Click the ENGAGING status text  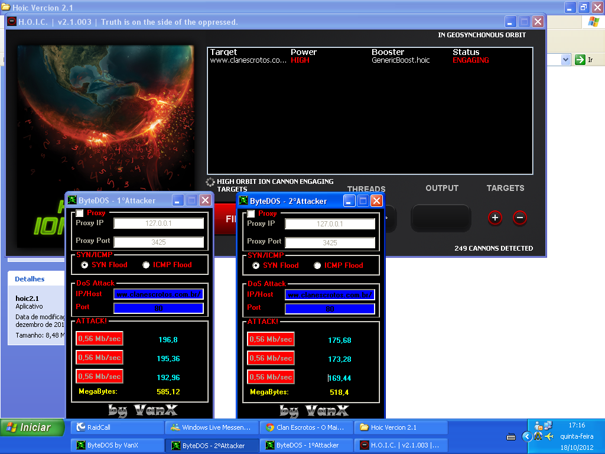pos(471,60)
